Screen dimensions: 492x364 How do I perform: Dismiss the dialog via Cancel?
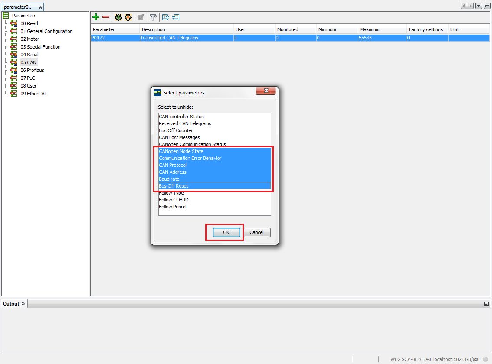click(257, 232)
